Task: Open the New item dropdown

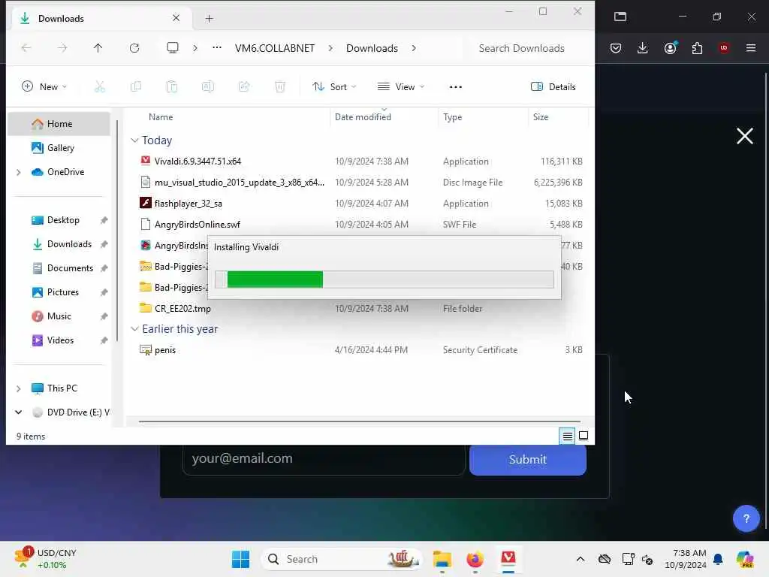Action: coord(44,87)
